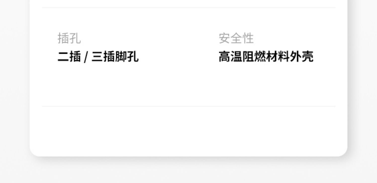Click the white card's rounded bottom-right corner

pos(342,151)
